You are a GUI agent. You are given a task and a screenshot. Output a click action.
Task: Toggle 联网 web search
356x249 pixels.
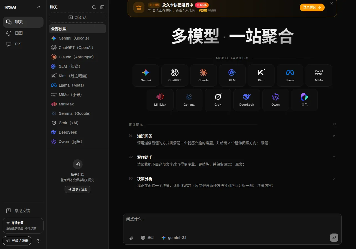click(x=148, y=238)
